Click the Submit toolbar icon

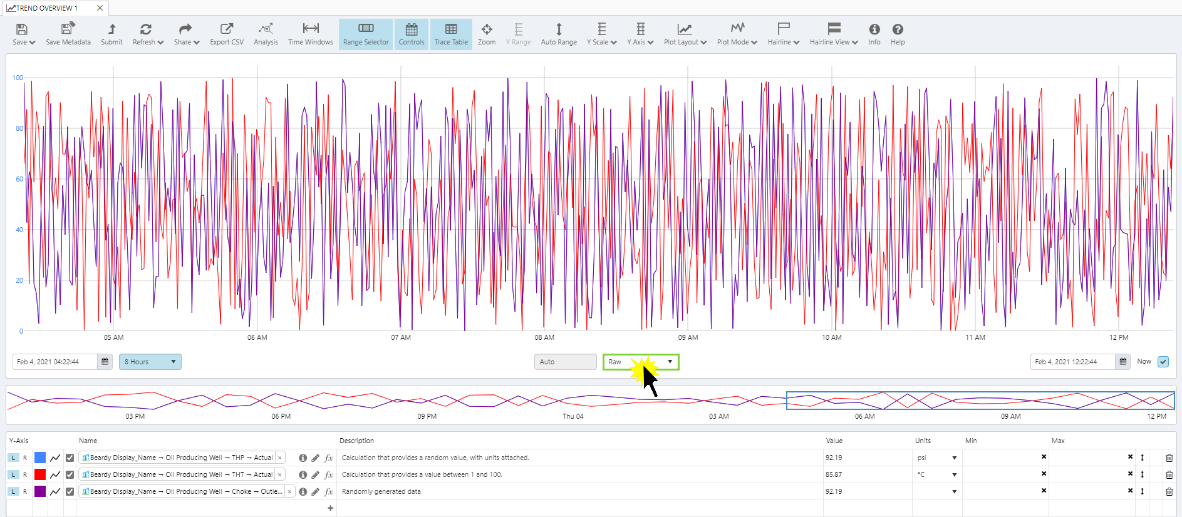[x=111, y=34]
